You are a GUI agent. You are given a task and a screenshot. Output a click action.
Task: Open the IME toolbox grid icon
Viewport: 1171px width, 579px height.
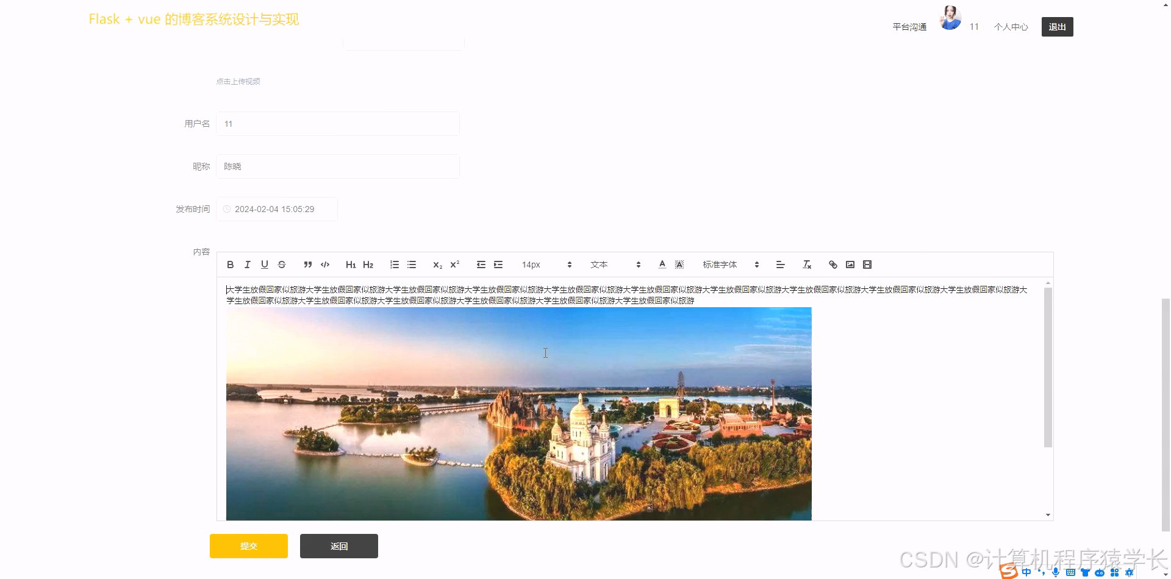coord(1114,572)
